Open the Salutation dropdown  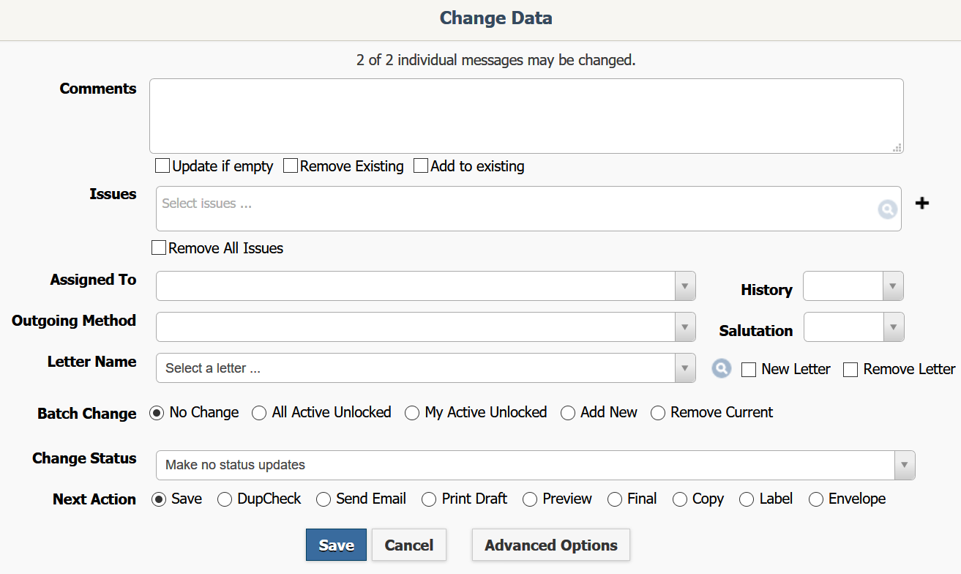853,327
